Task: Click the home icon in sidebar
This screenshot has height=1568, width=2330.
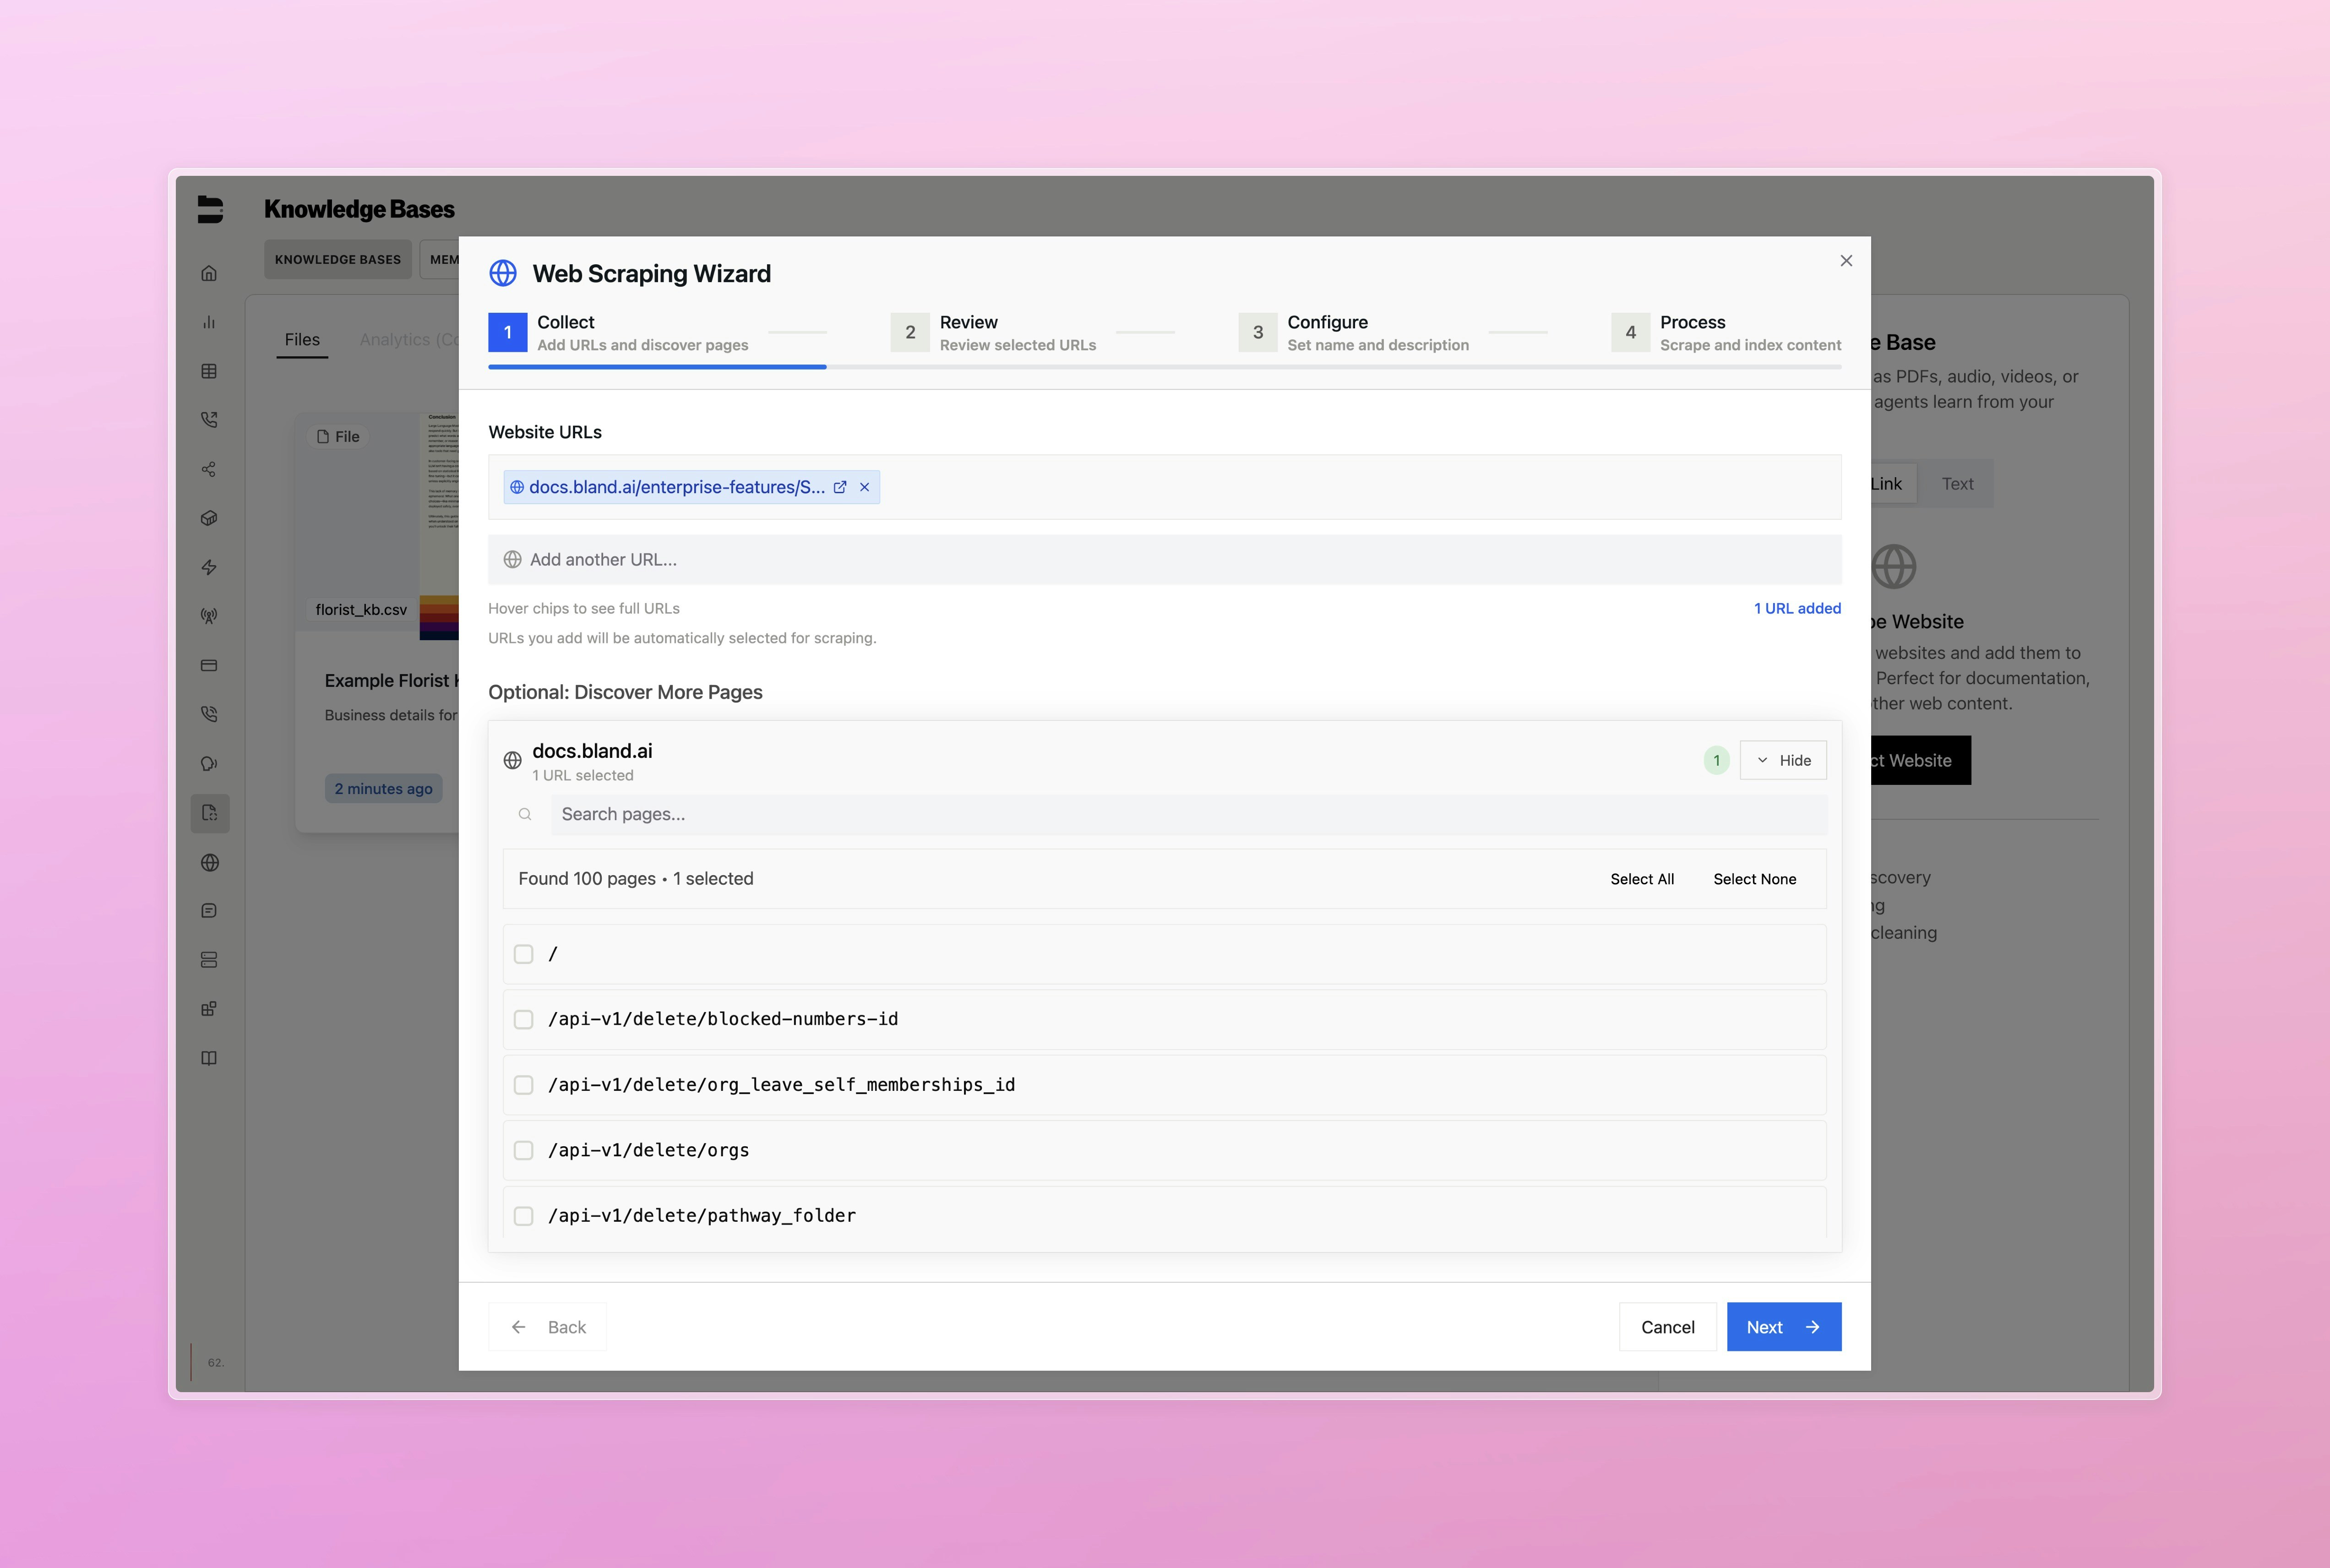Action: tap(209, 273)
